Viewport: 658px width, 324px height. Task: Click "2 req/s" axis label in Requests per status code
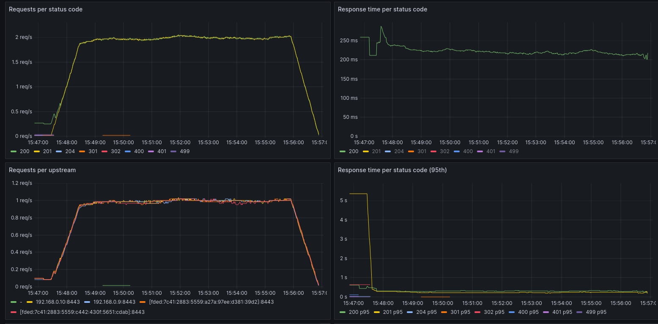coord(24,37)
